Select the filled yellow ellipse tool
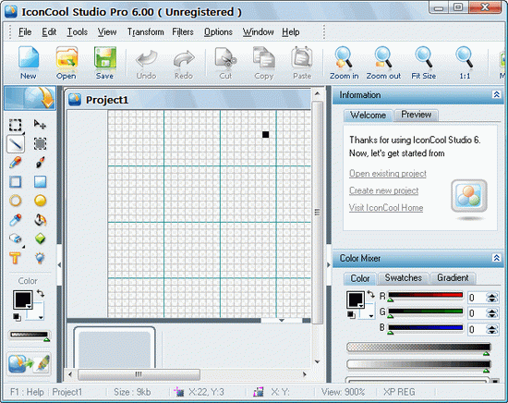This screenshot has width=508, height=403. click(40, 201)
